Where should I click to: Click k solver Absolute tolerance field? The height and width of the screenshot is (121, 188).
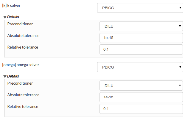coord(141,38)
